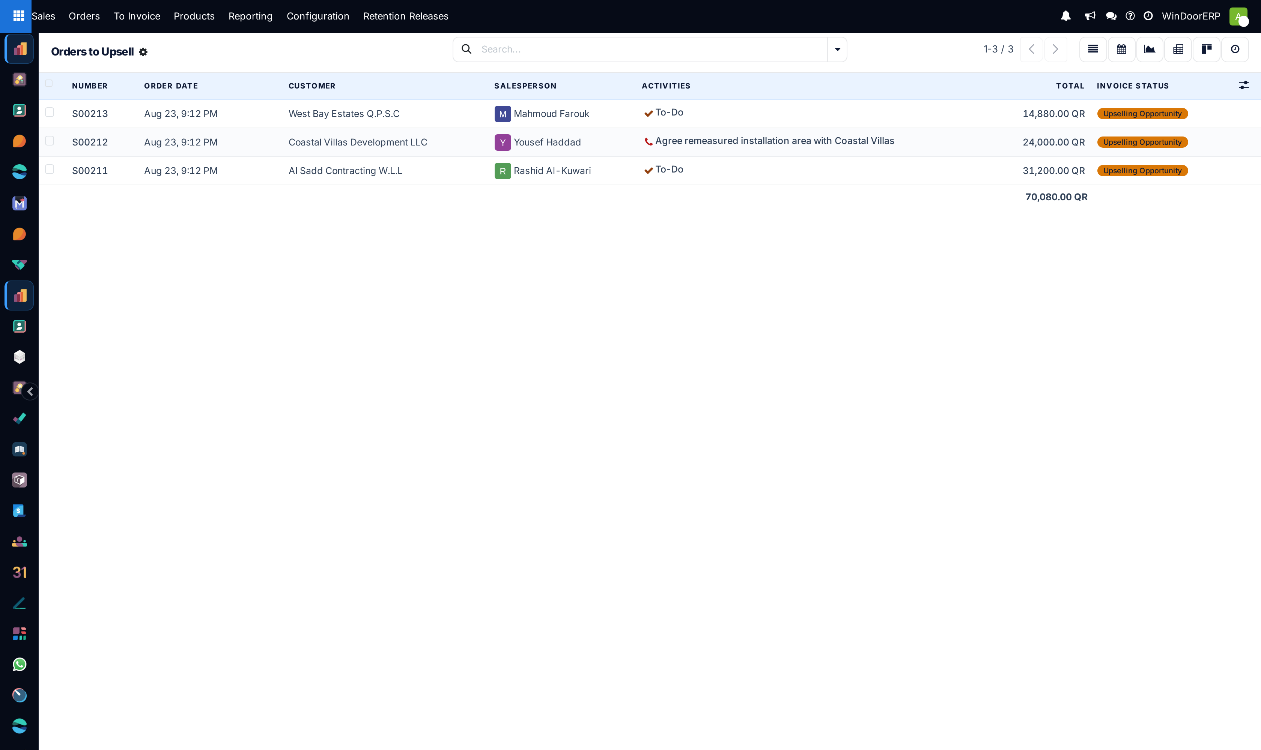Sort by the Invoice Status column header
1261x750 pixels.
click(x=1133, y=86)
